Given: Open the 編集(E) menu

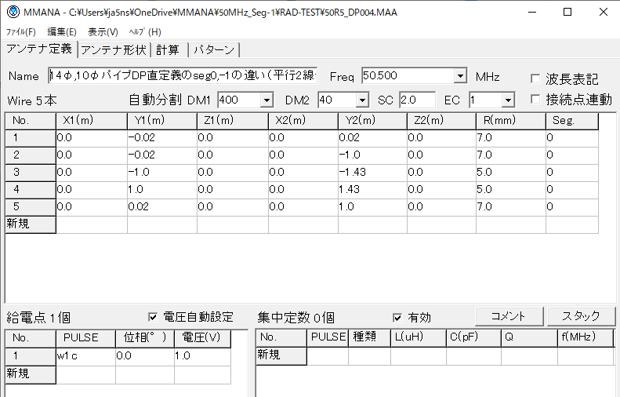Looking at the screenshot, I should coord(62,32).
